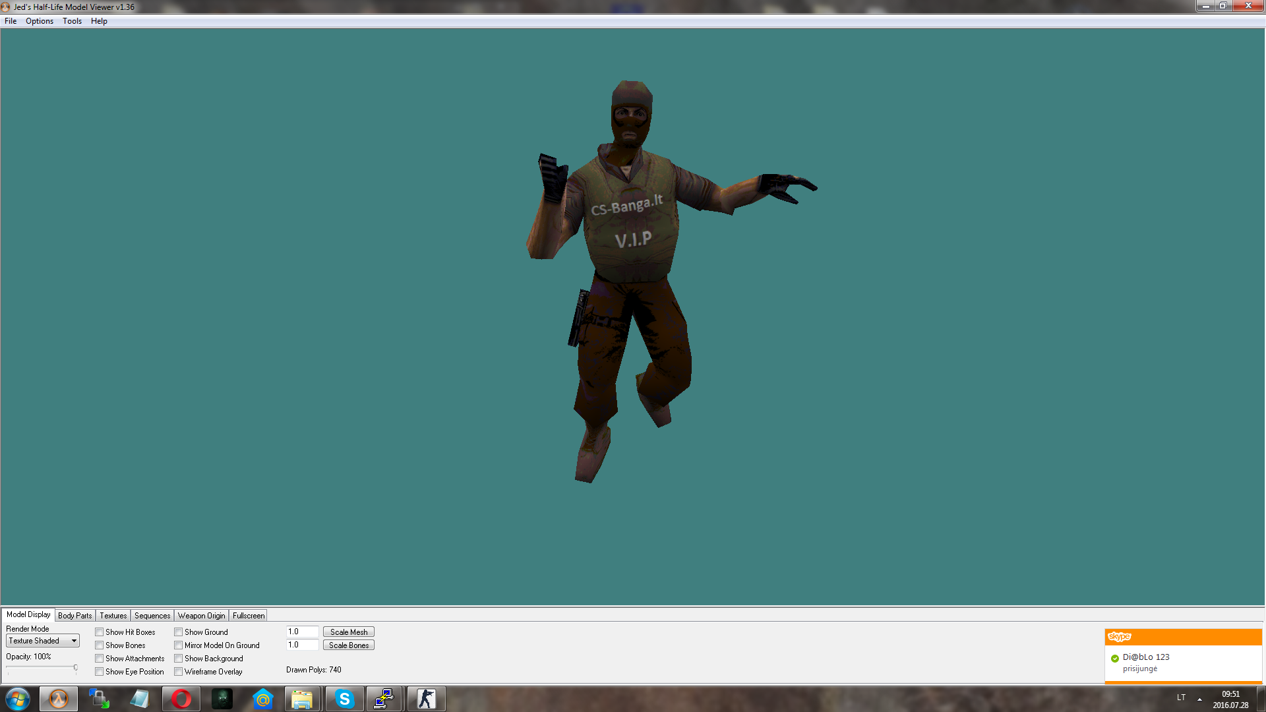This screenshot has width=1266, height=712.
Task: Open the notepad-style taskbar icon
Action: pos(140,699)
